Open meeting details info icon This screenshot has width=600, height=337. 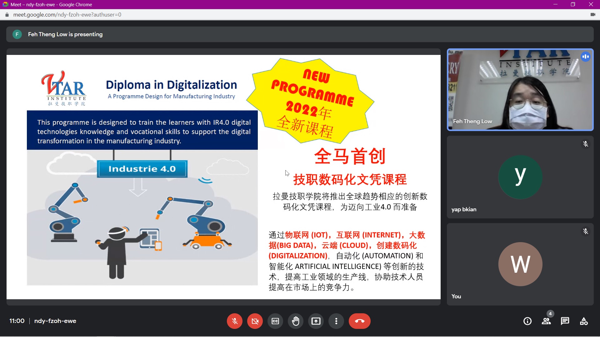[527, 321]
